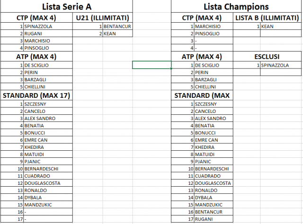Image resolution: width=303 pixels, height=224 pixels.
Task: Select the PERIN cell in Champions ATP
Action: 214,72
